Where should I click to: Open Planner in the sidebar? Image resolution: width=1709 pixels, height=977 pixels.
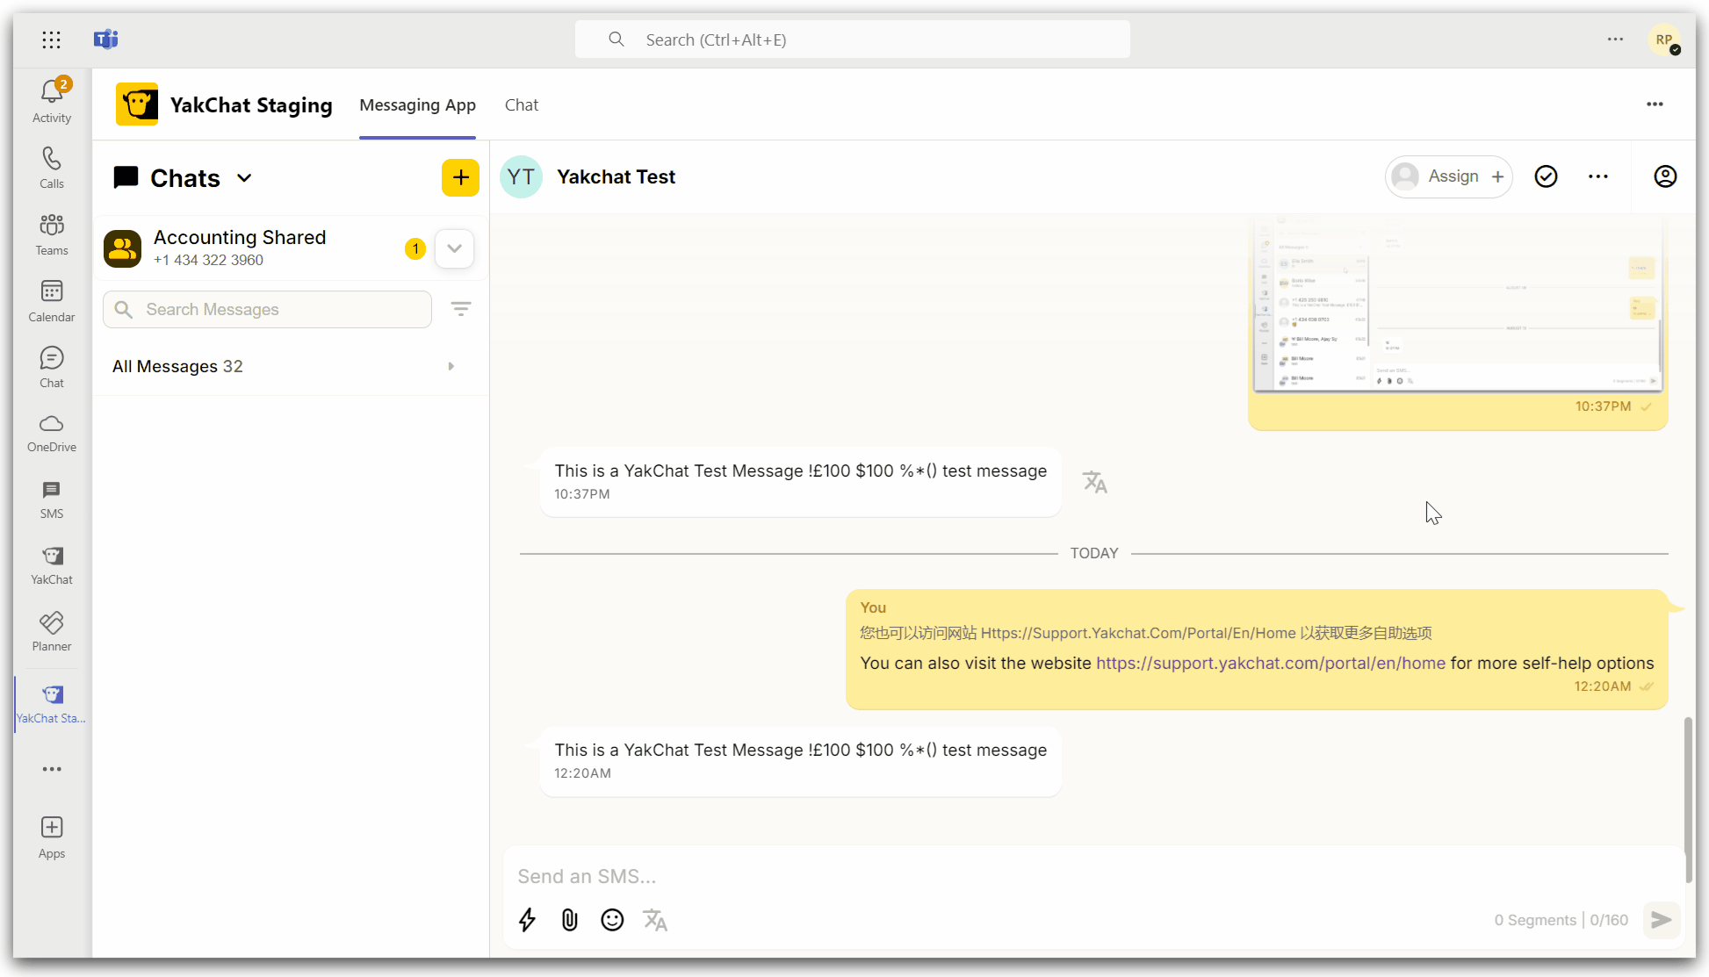(x=52, y=632)
